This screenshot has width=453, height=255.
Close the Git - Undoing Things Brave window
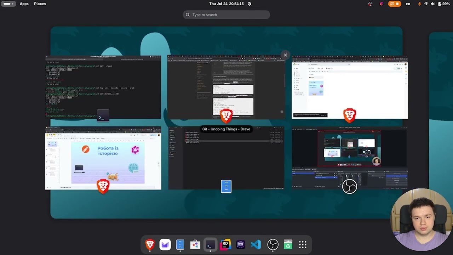[285, 55]
